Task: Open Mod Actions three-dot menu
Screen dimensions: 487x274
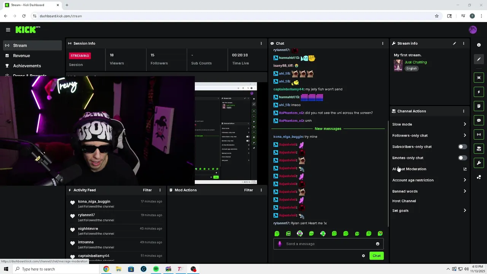Action: (261, 190)
